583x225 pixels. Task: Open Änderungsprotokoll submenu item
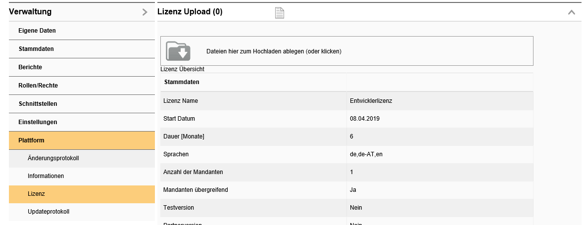(53, 158)
